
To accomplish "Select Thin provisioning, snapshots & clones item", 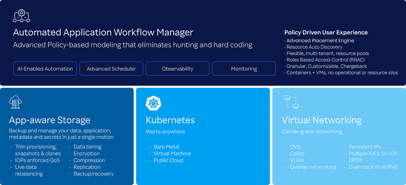I will [x=38, y=150].
